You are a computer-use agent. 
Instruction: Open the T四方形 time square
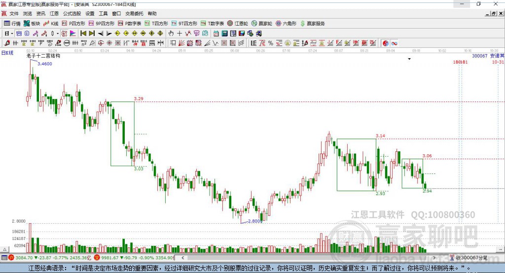[x=156, y=24]
